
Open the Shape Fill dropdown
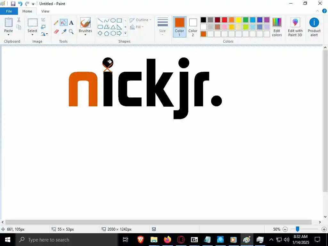[137, 27]
